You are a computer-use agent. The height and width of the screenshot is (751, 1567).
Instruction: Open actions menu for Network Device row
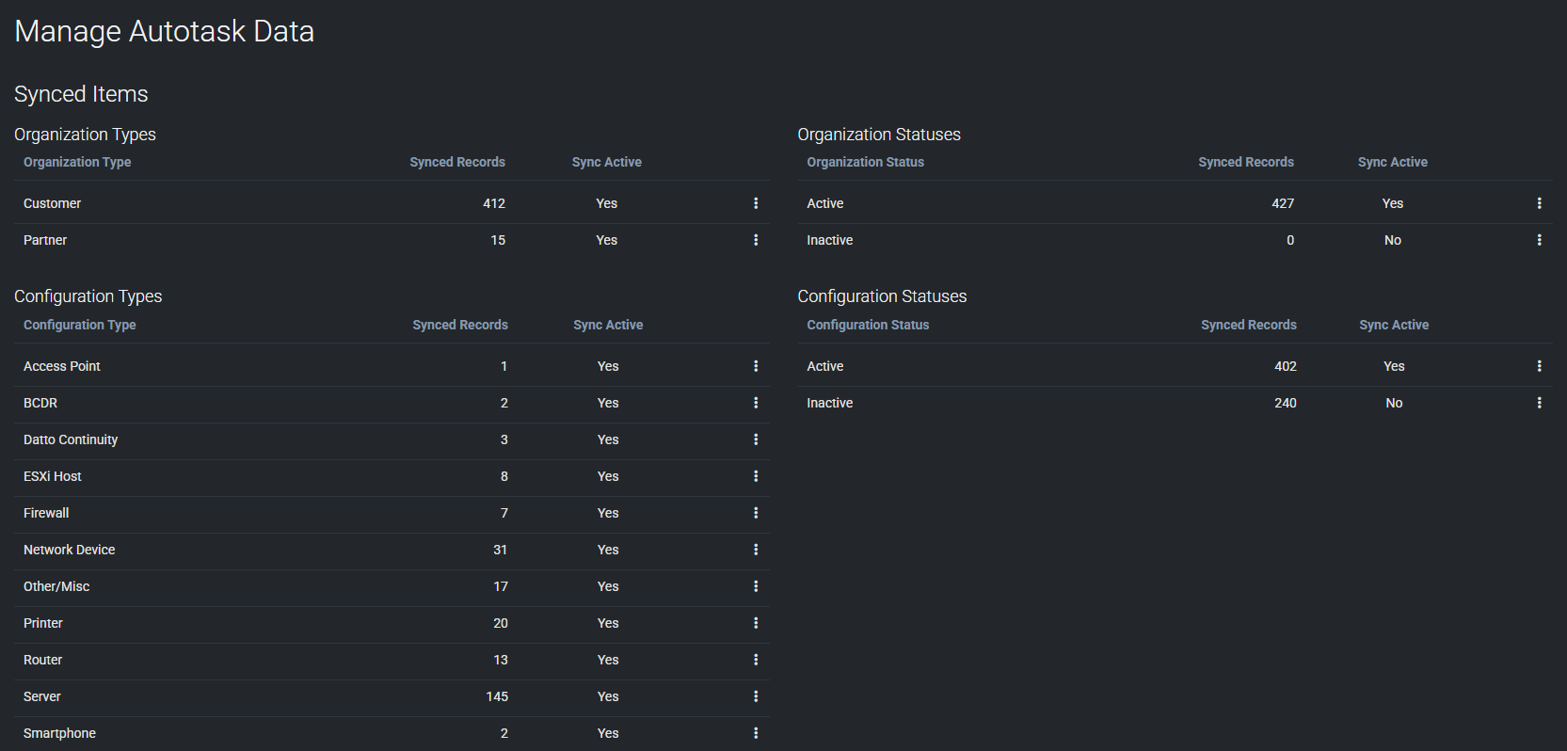tap(756, 550)
